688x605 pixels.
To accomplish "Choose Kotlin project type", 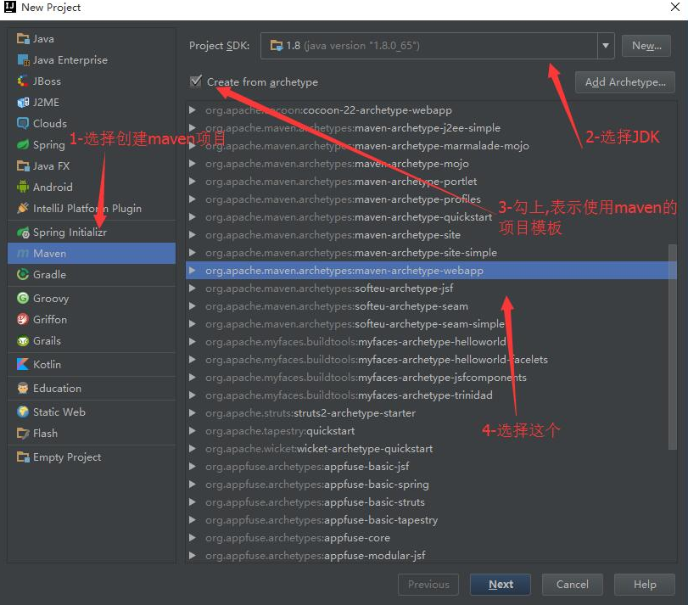I will (92, 365).
